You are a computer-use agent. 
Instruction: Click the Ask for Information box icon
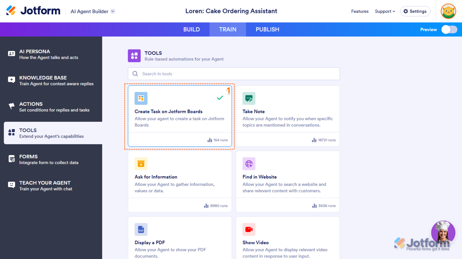click(141, 164)
